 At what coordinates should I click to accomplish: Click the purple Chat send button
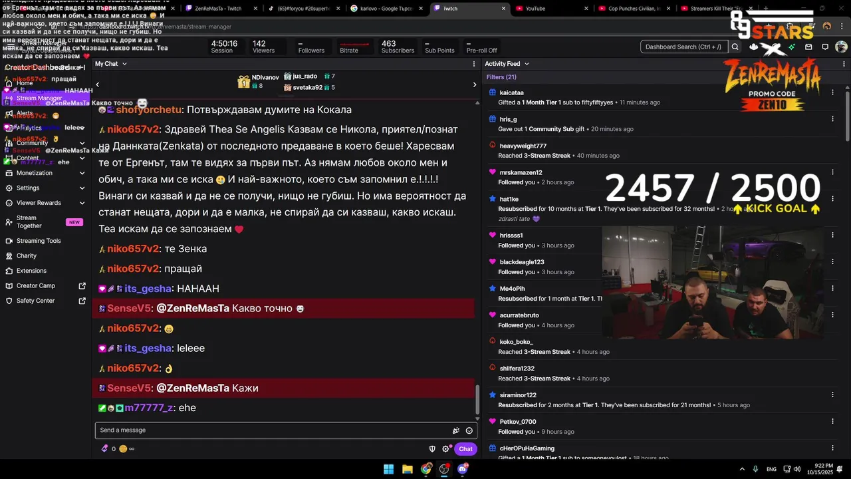click(x=465, y=449)
